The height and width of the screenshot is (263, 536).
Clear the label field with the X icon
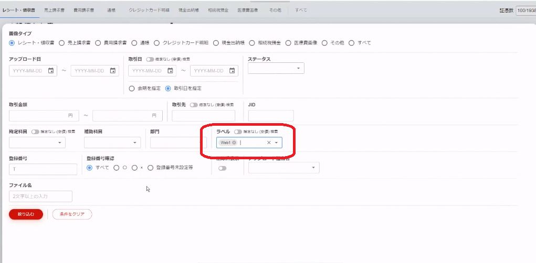coord(269,143)
